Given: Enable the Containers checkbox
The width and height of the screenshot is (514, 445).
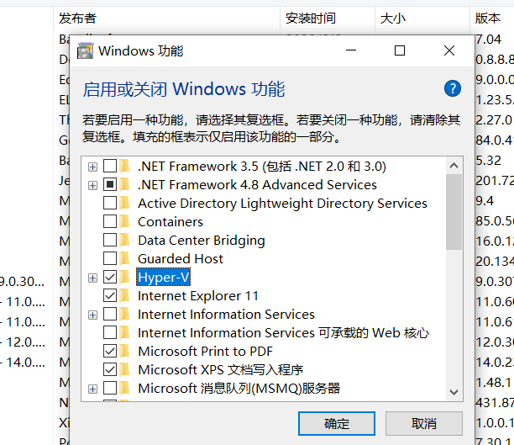Looking at the screenshot, I should [x=110, y=222].
